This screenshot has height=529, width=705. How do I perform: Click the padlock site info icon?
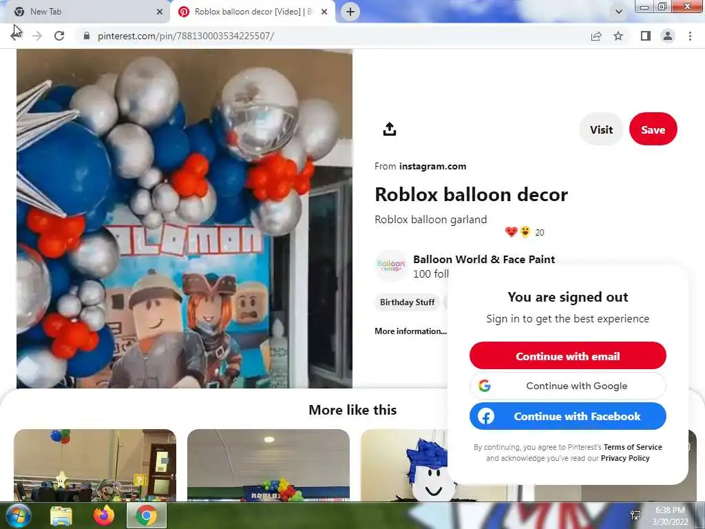click(x=87, y=36)
